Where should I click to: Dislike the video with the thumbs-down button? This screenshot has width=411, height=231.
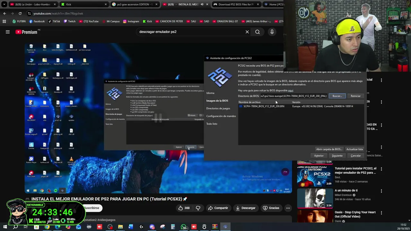[198, 208]
